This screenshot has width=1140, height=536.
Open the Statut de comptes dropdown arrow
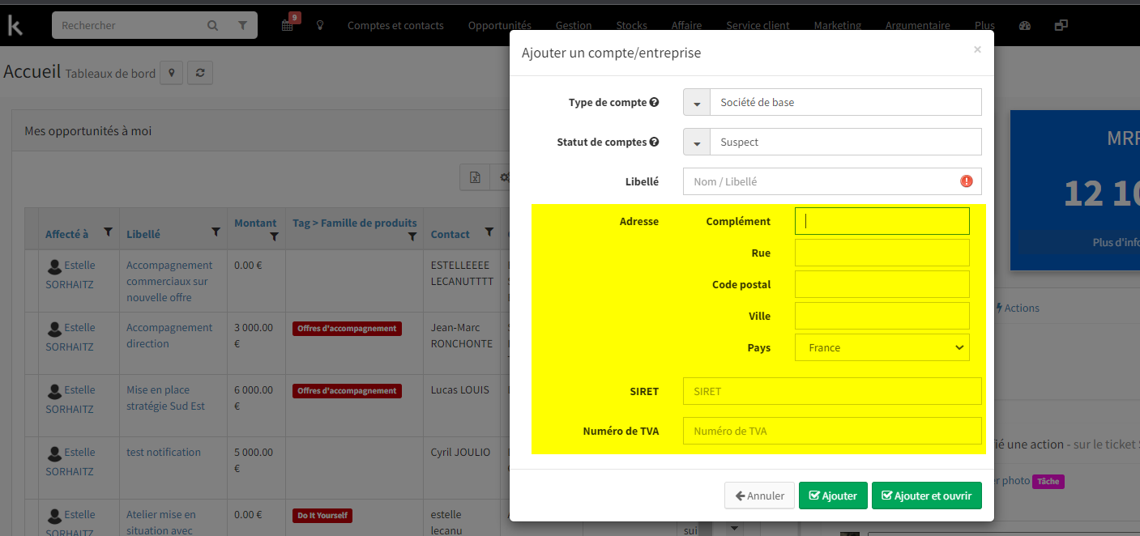(x=697, y=143)
